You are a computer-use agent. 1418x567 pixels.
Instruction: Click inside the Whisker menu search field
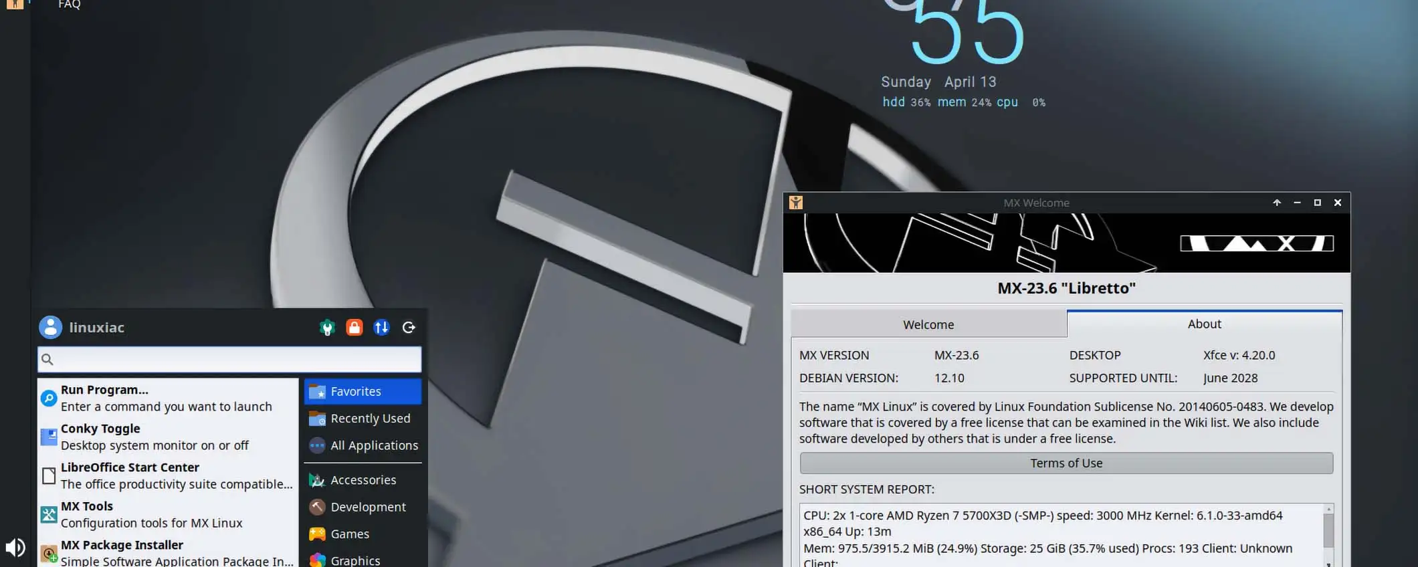[x=229, y=360]
